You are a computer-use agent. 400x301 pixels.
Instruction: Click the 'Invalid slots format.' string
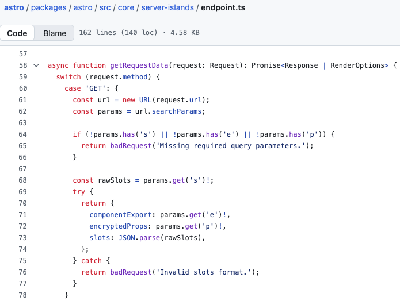204,272
